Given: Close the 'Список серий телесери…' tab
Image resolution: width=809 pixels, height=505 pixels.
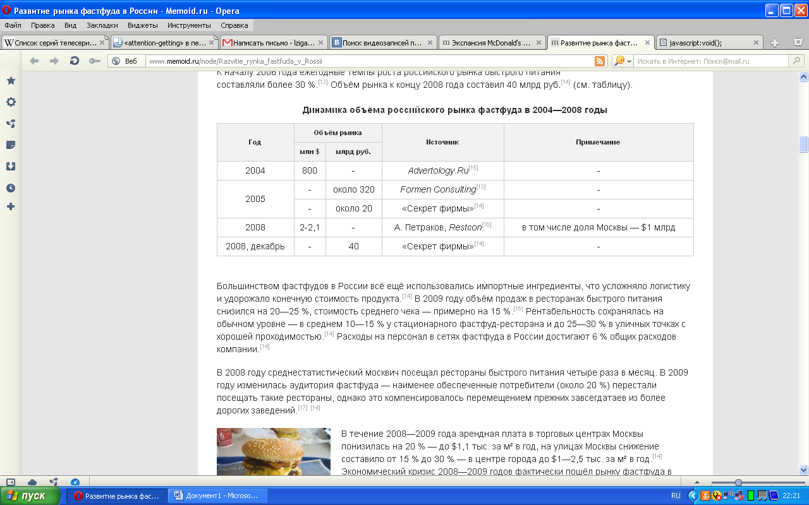Looking at the screenshot, I should [104, 43].
